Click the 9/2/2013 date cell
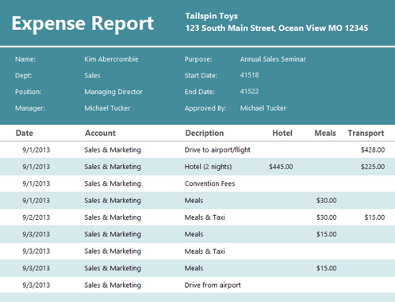The width and height of the screenshot is (395, 302). coord(36,217)
